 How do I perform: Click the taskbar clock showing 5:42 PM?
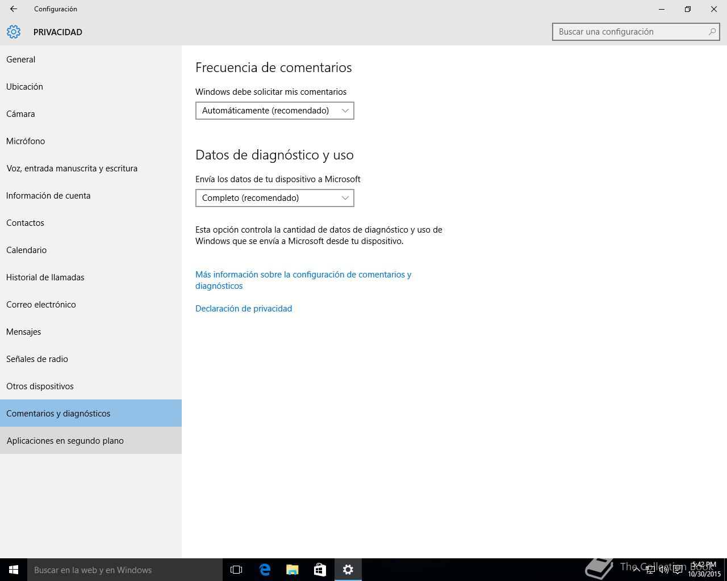pyautogui.click(x=704, y=570)
